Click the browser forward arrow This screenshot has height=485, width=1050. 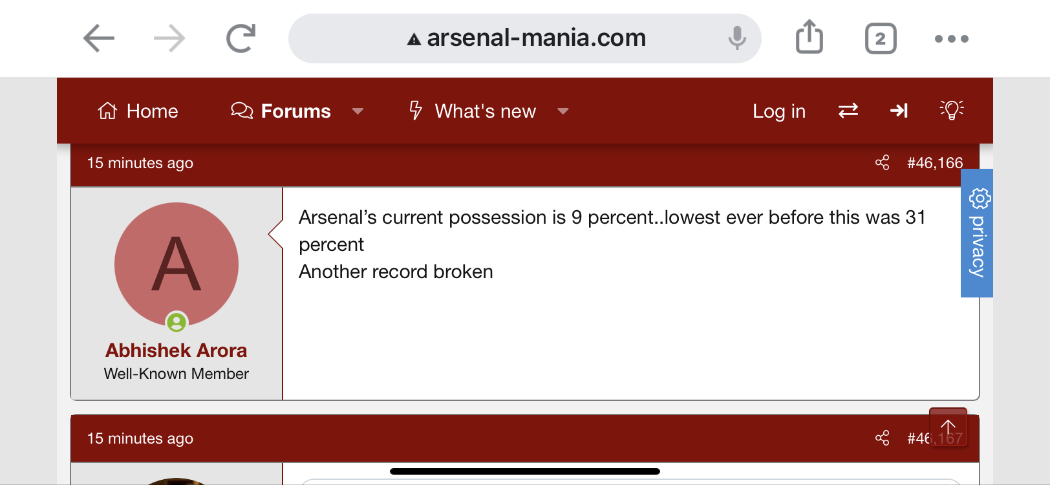169,38
